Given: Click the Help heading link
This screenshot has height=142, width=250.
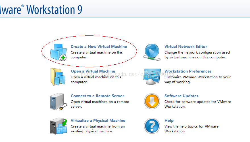Looking at the screenshot, I should (169, 120).
